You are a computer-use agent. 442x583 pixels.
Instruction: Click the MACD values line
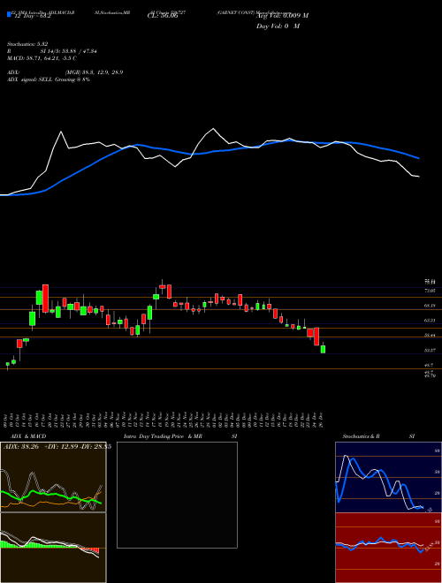pyautogui.click(x=42, y=58)
